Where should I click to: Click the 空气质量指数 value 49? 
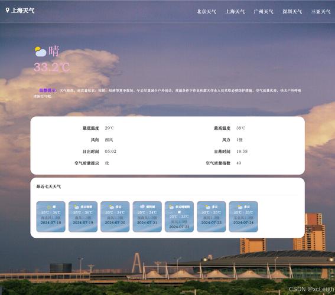pyautogui.click(x=239, y=163)
